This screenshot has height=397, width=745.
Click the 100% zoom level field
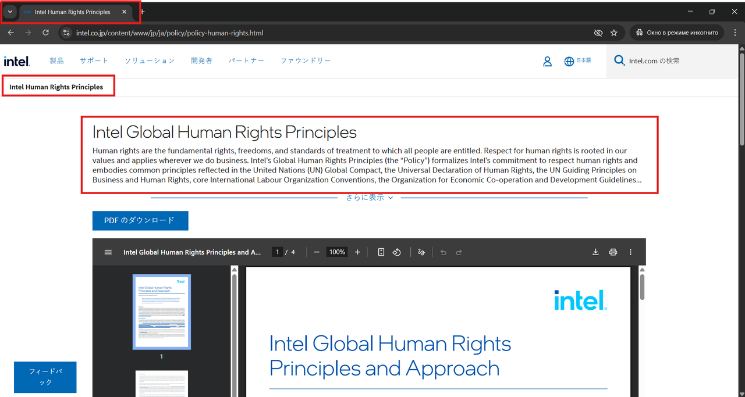[337, 252]
